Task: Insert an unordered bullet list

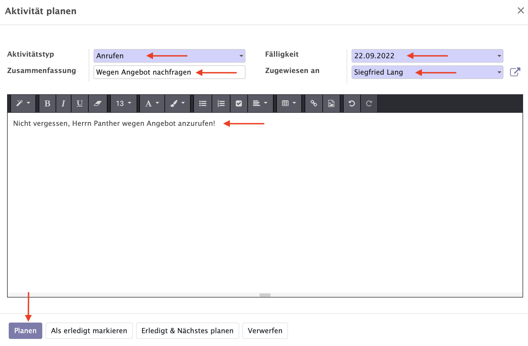Action: pyautogui.click(x=203, y=104)
